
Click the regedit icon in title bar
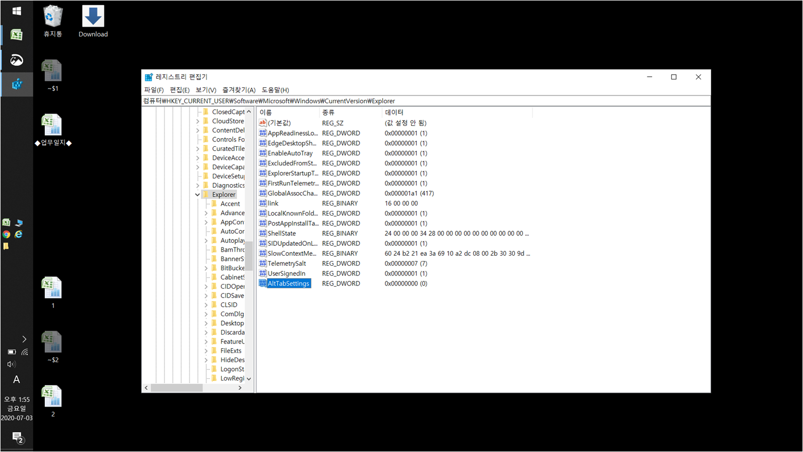click(x=149, y=77)
